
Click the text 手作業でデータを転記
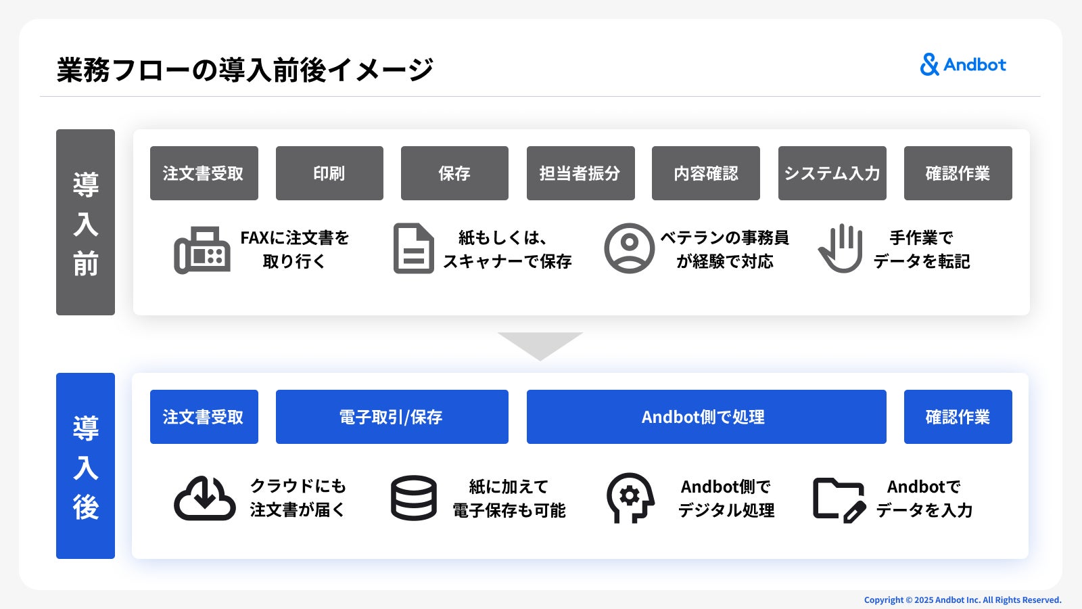tap(922, 250)
